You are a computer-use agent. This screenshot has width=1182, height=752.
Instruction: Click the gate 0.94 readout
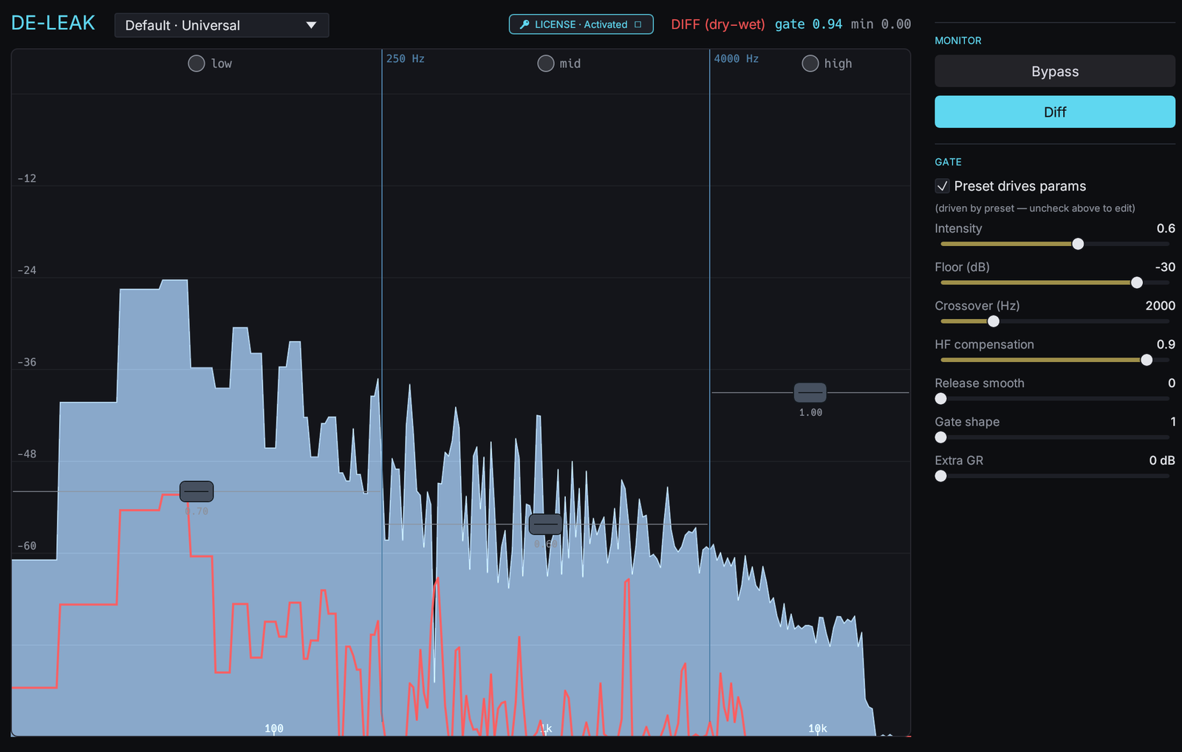(809, 24)
